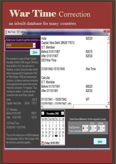Click the scroll right arrow below results
The image size is (116, 164).
pyautogui.click(x=106, y=106)
